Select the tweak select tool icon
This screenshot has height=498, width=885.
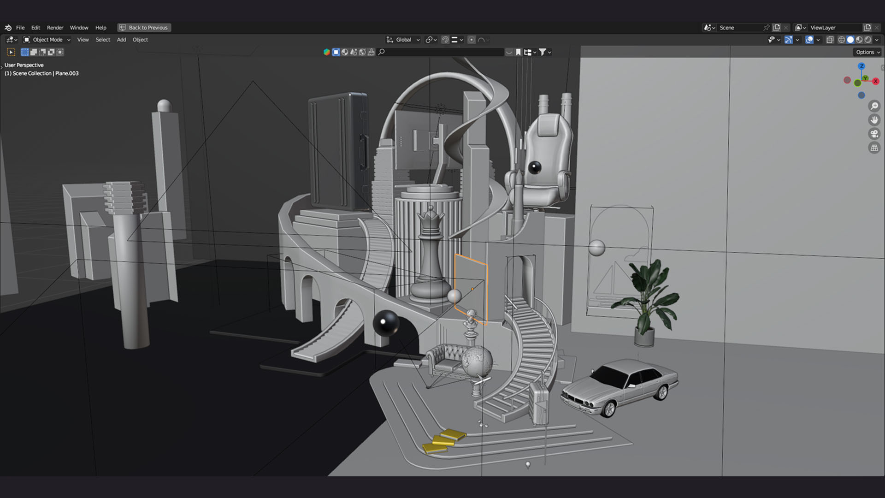11,52
